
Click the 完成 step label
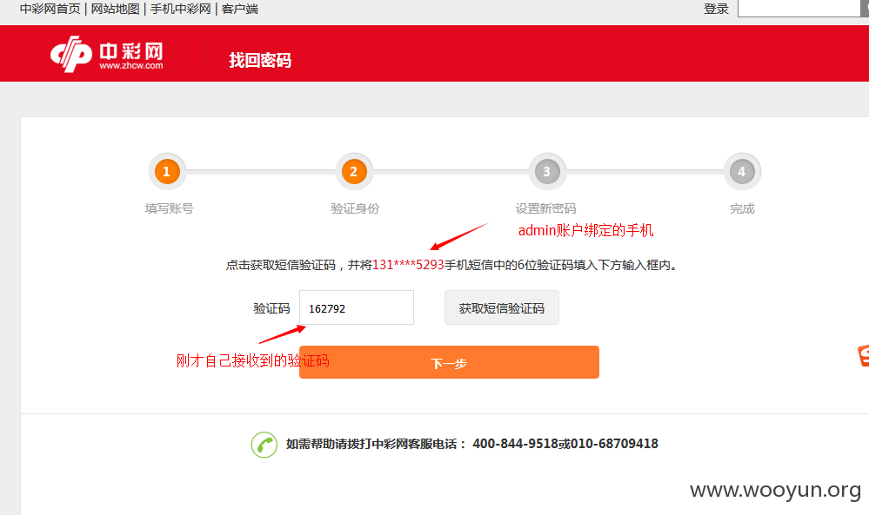742,208
